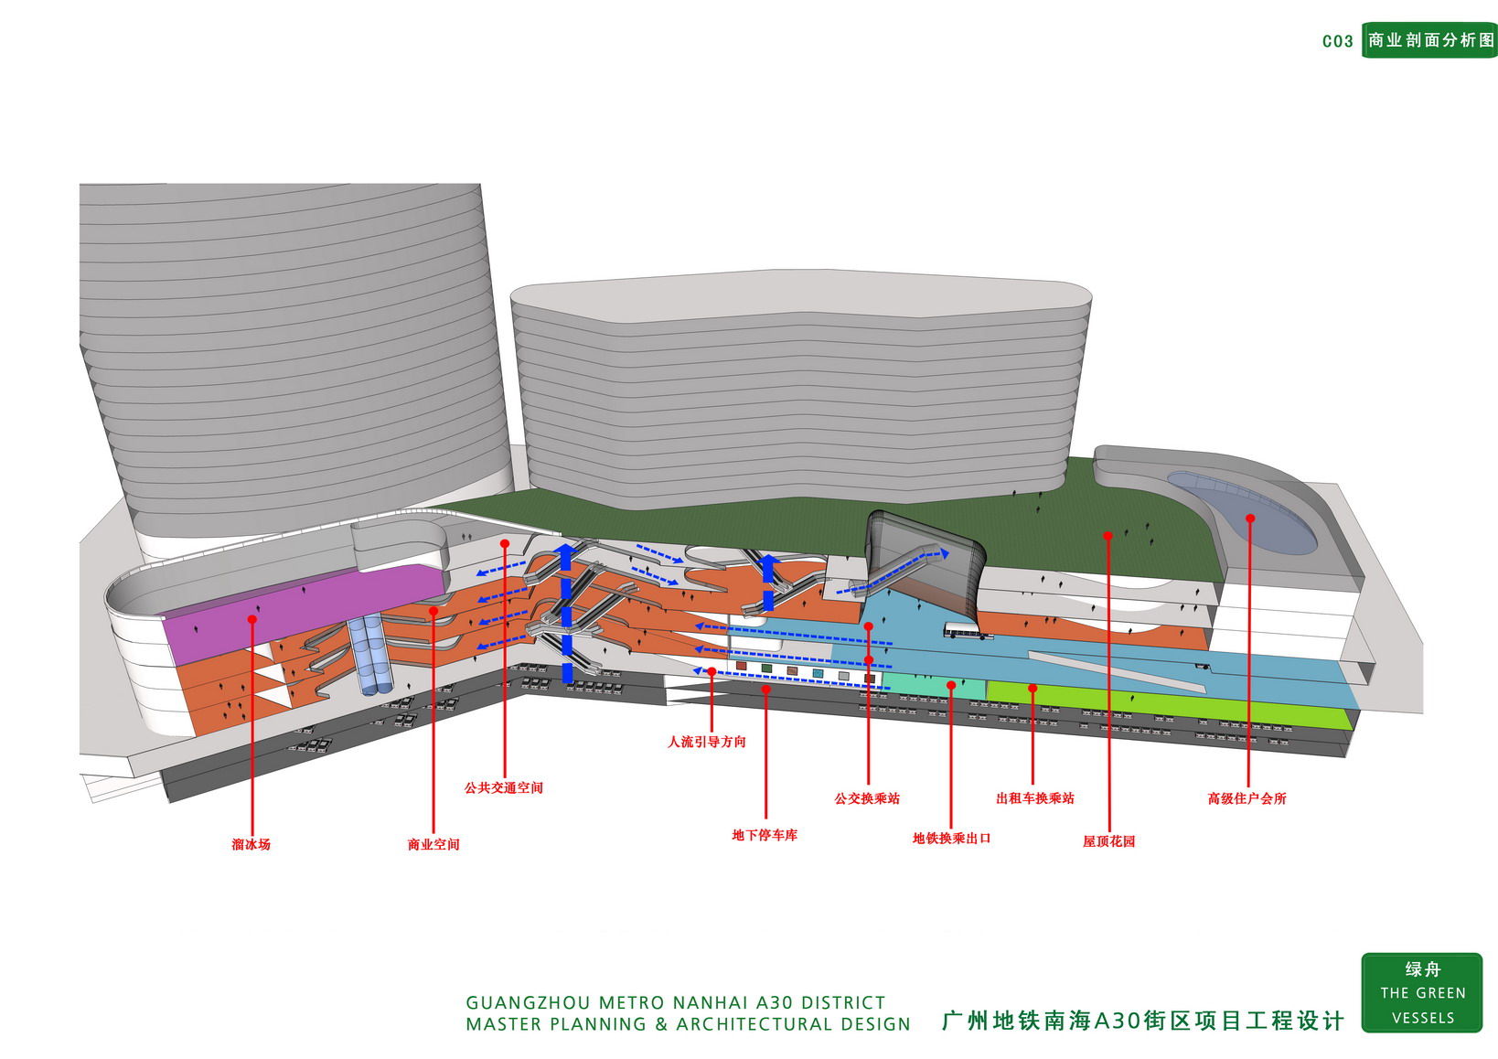Click the 屋顶花园 label
The image size is (1498, 1059).
tap(1108, 842)
